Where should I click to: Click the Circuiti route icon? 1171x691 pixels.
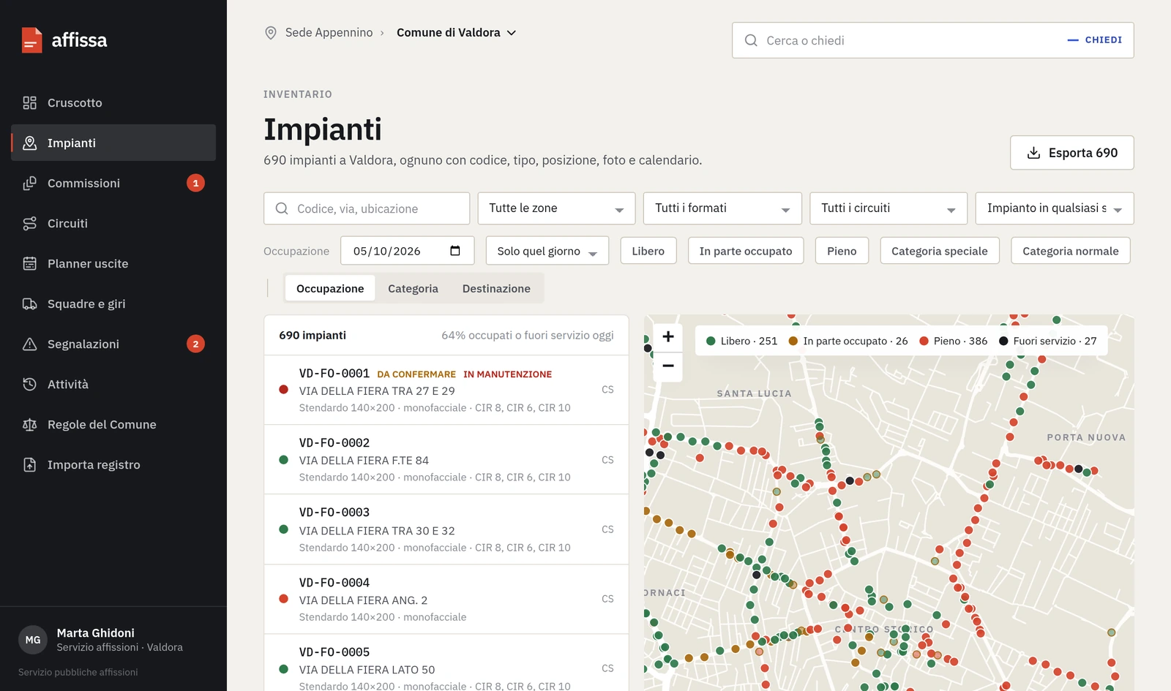pyautogui.click(x=29, y=224)
